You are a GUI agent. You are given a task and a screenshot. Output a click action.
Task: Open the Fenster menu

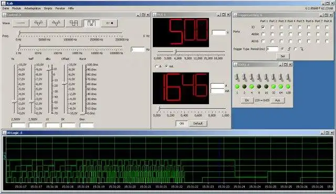[x=60, y=8]
